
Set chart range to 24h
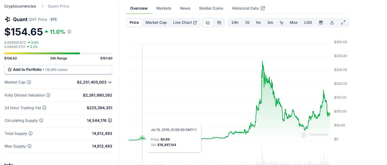click(235, 23)
